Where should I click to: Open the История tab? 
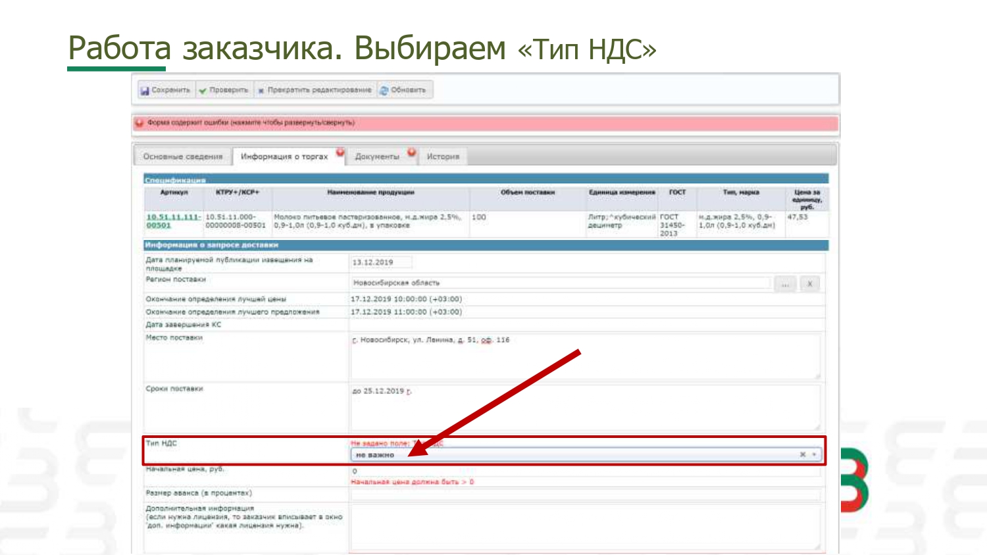pos(443,157)
